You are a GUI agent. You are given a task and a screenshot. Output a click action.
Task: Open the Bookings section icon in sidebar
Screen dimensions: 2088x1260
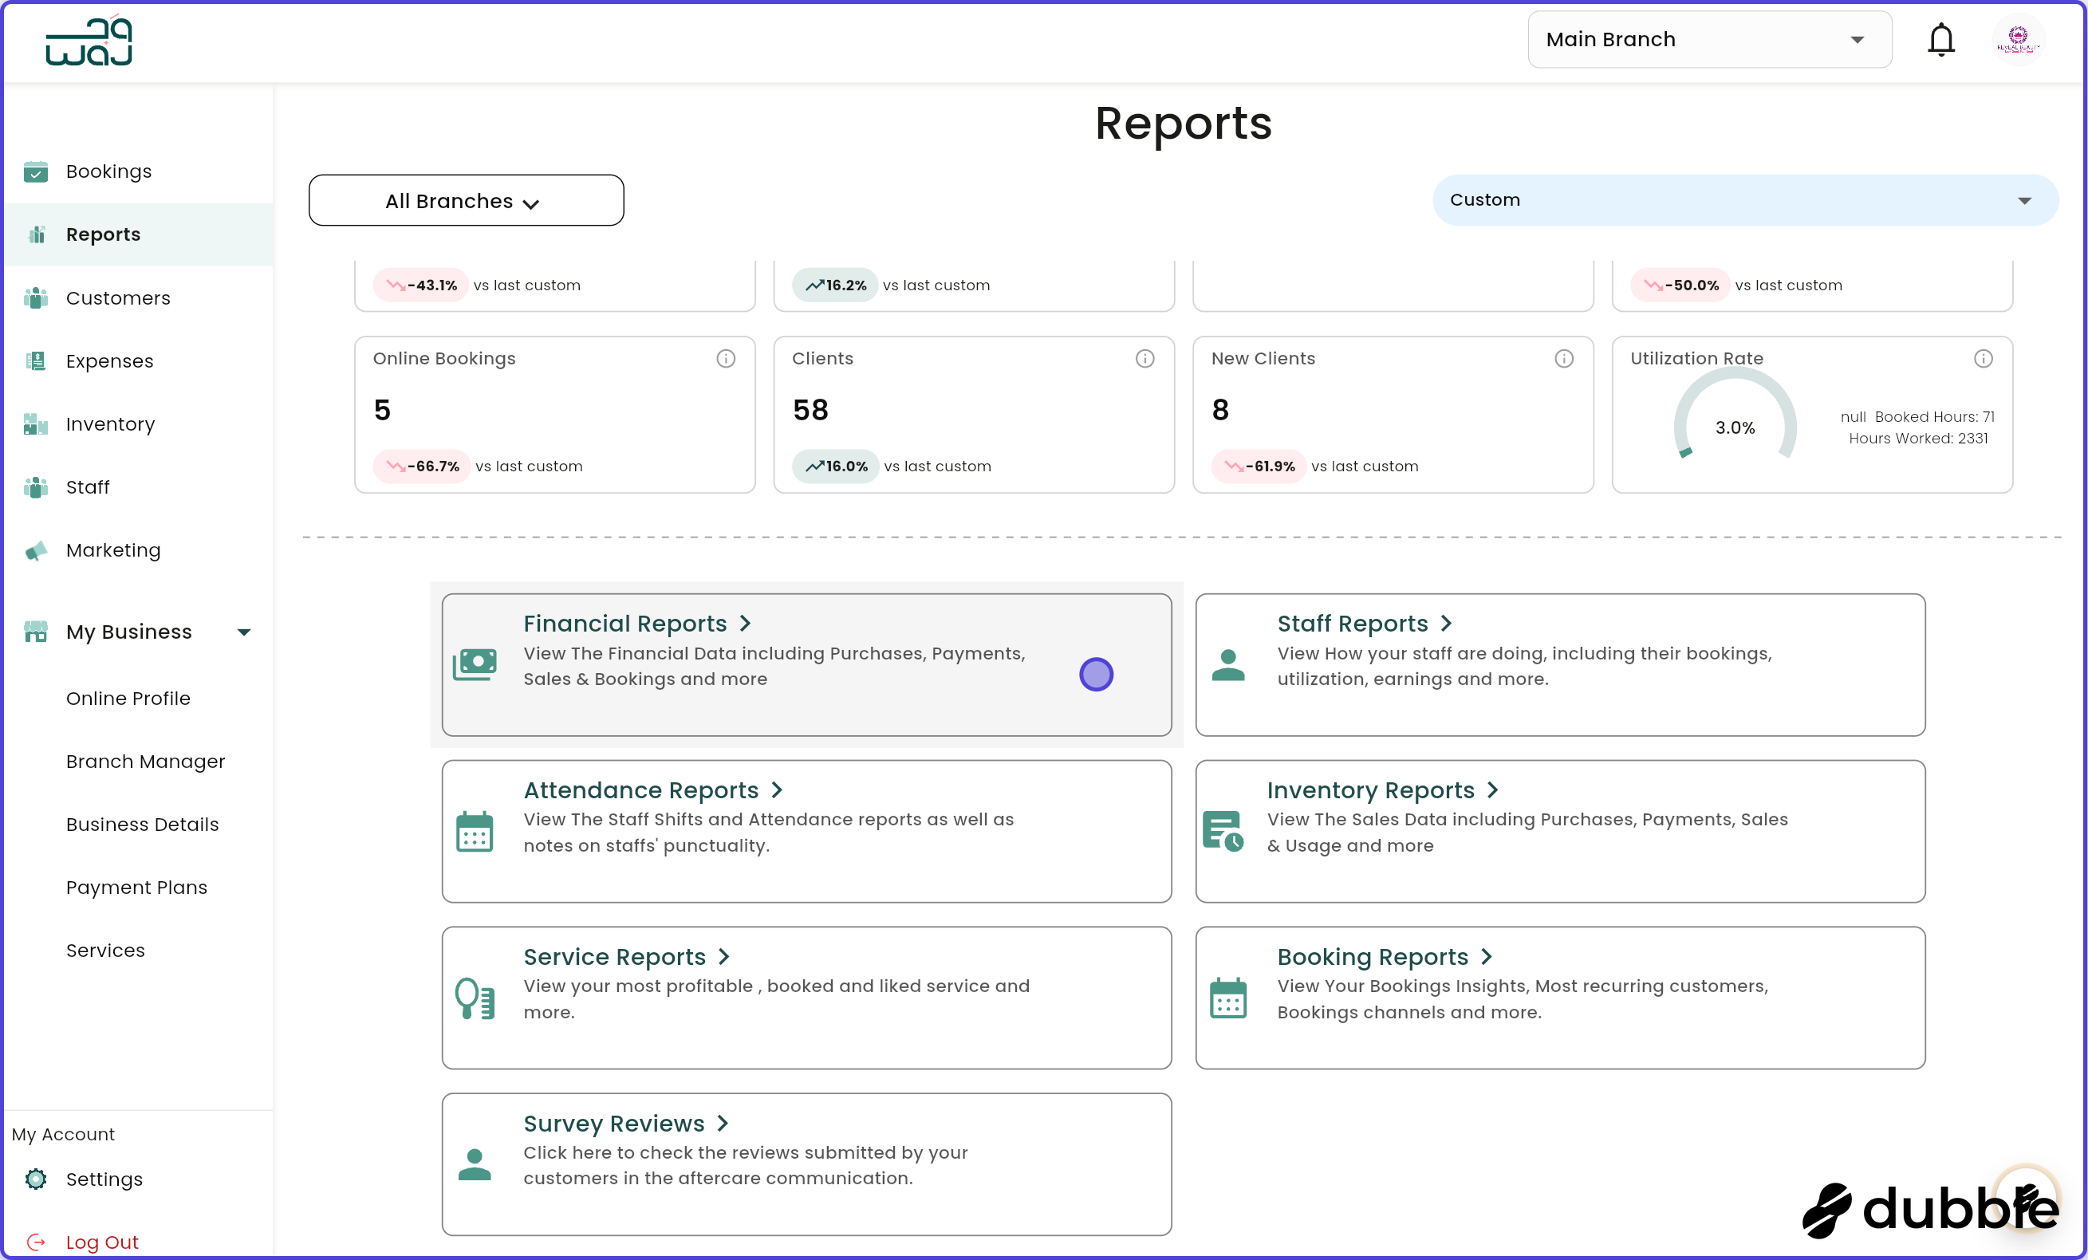click(36, 172)
